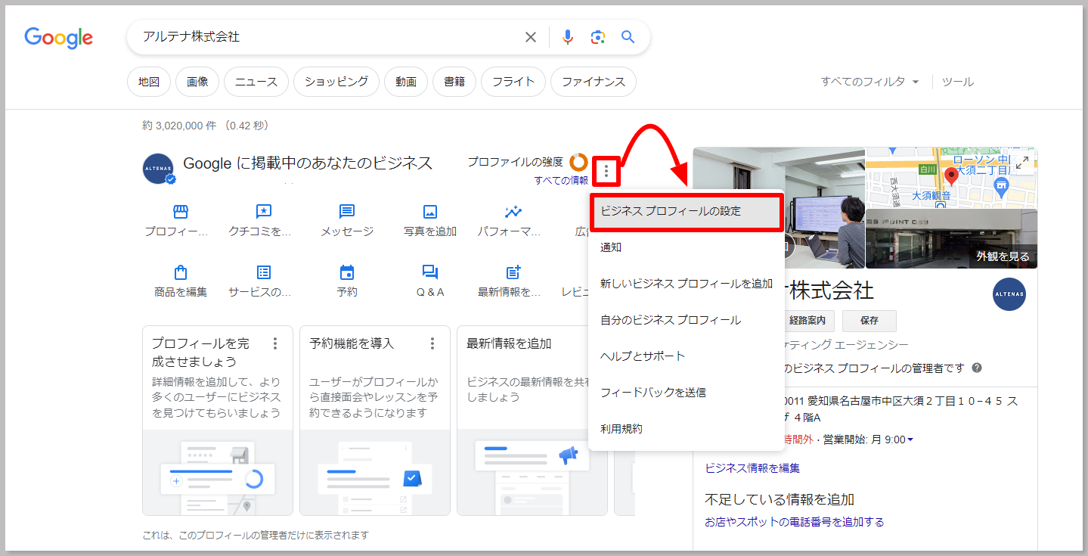Open クチコミを… review star icon
Screen dimensions: 1088x556
[x=264, y=212]
